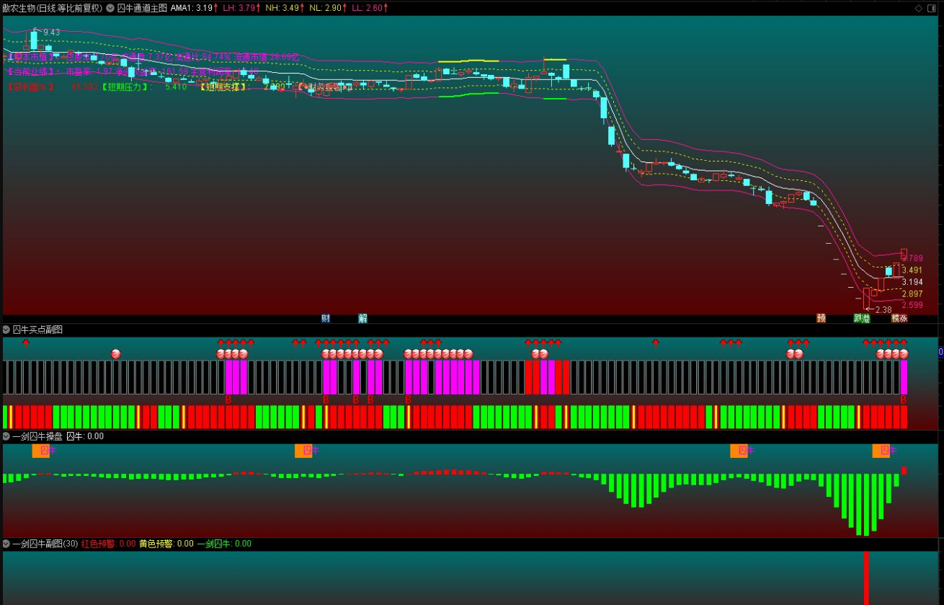The image size is (944, 605).
Task: Click the 预 forecast marker icon
Action: tap(821, 318)
